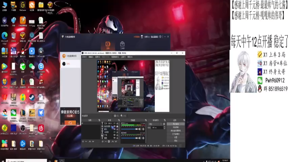
Task: Toggle eye visibility for the 文本 (GDI+) source
Action: [114, 123]
